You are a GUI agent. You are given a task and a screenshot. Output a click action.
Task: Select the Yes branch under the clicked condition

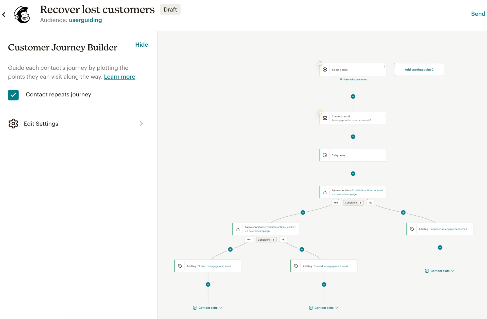pos(249,239)
